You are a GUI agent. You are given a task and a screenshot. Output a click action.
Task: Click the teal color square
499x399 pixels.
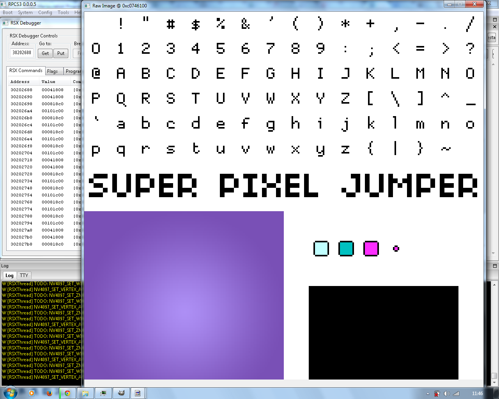point(346,249)
